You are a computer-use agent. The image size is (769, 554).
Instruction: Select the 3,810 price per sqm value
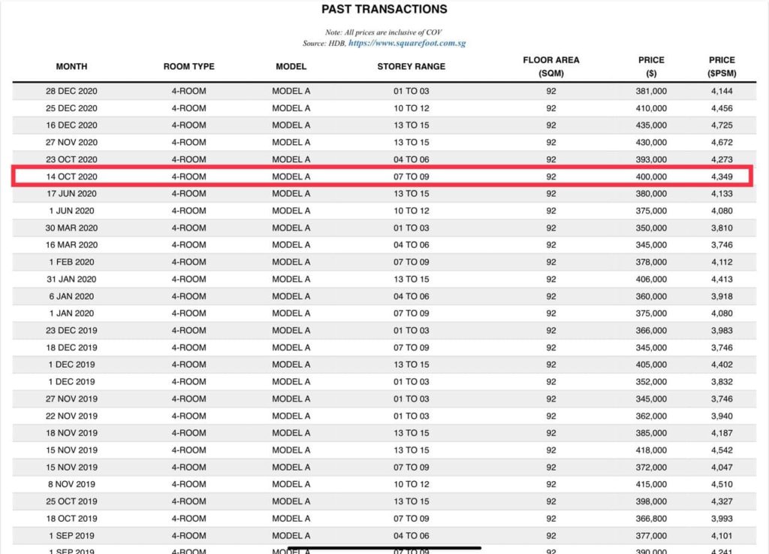(722, 228)
